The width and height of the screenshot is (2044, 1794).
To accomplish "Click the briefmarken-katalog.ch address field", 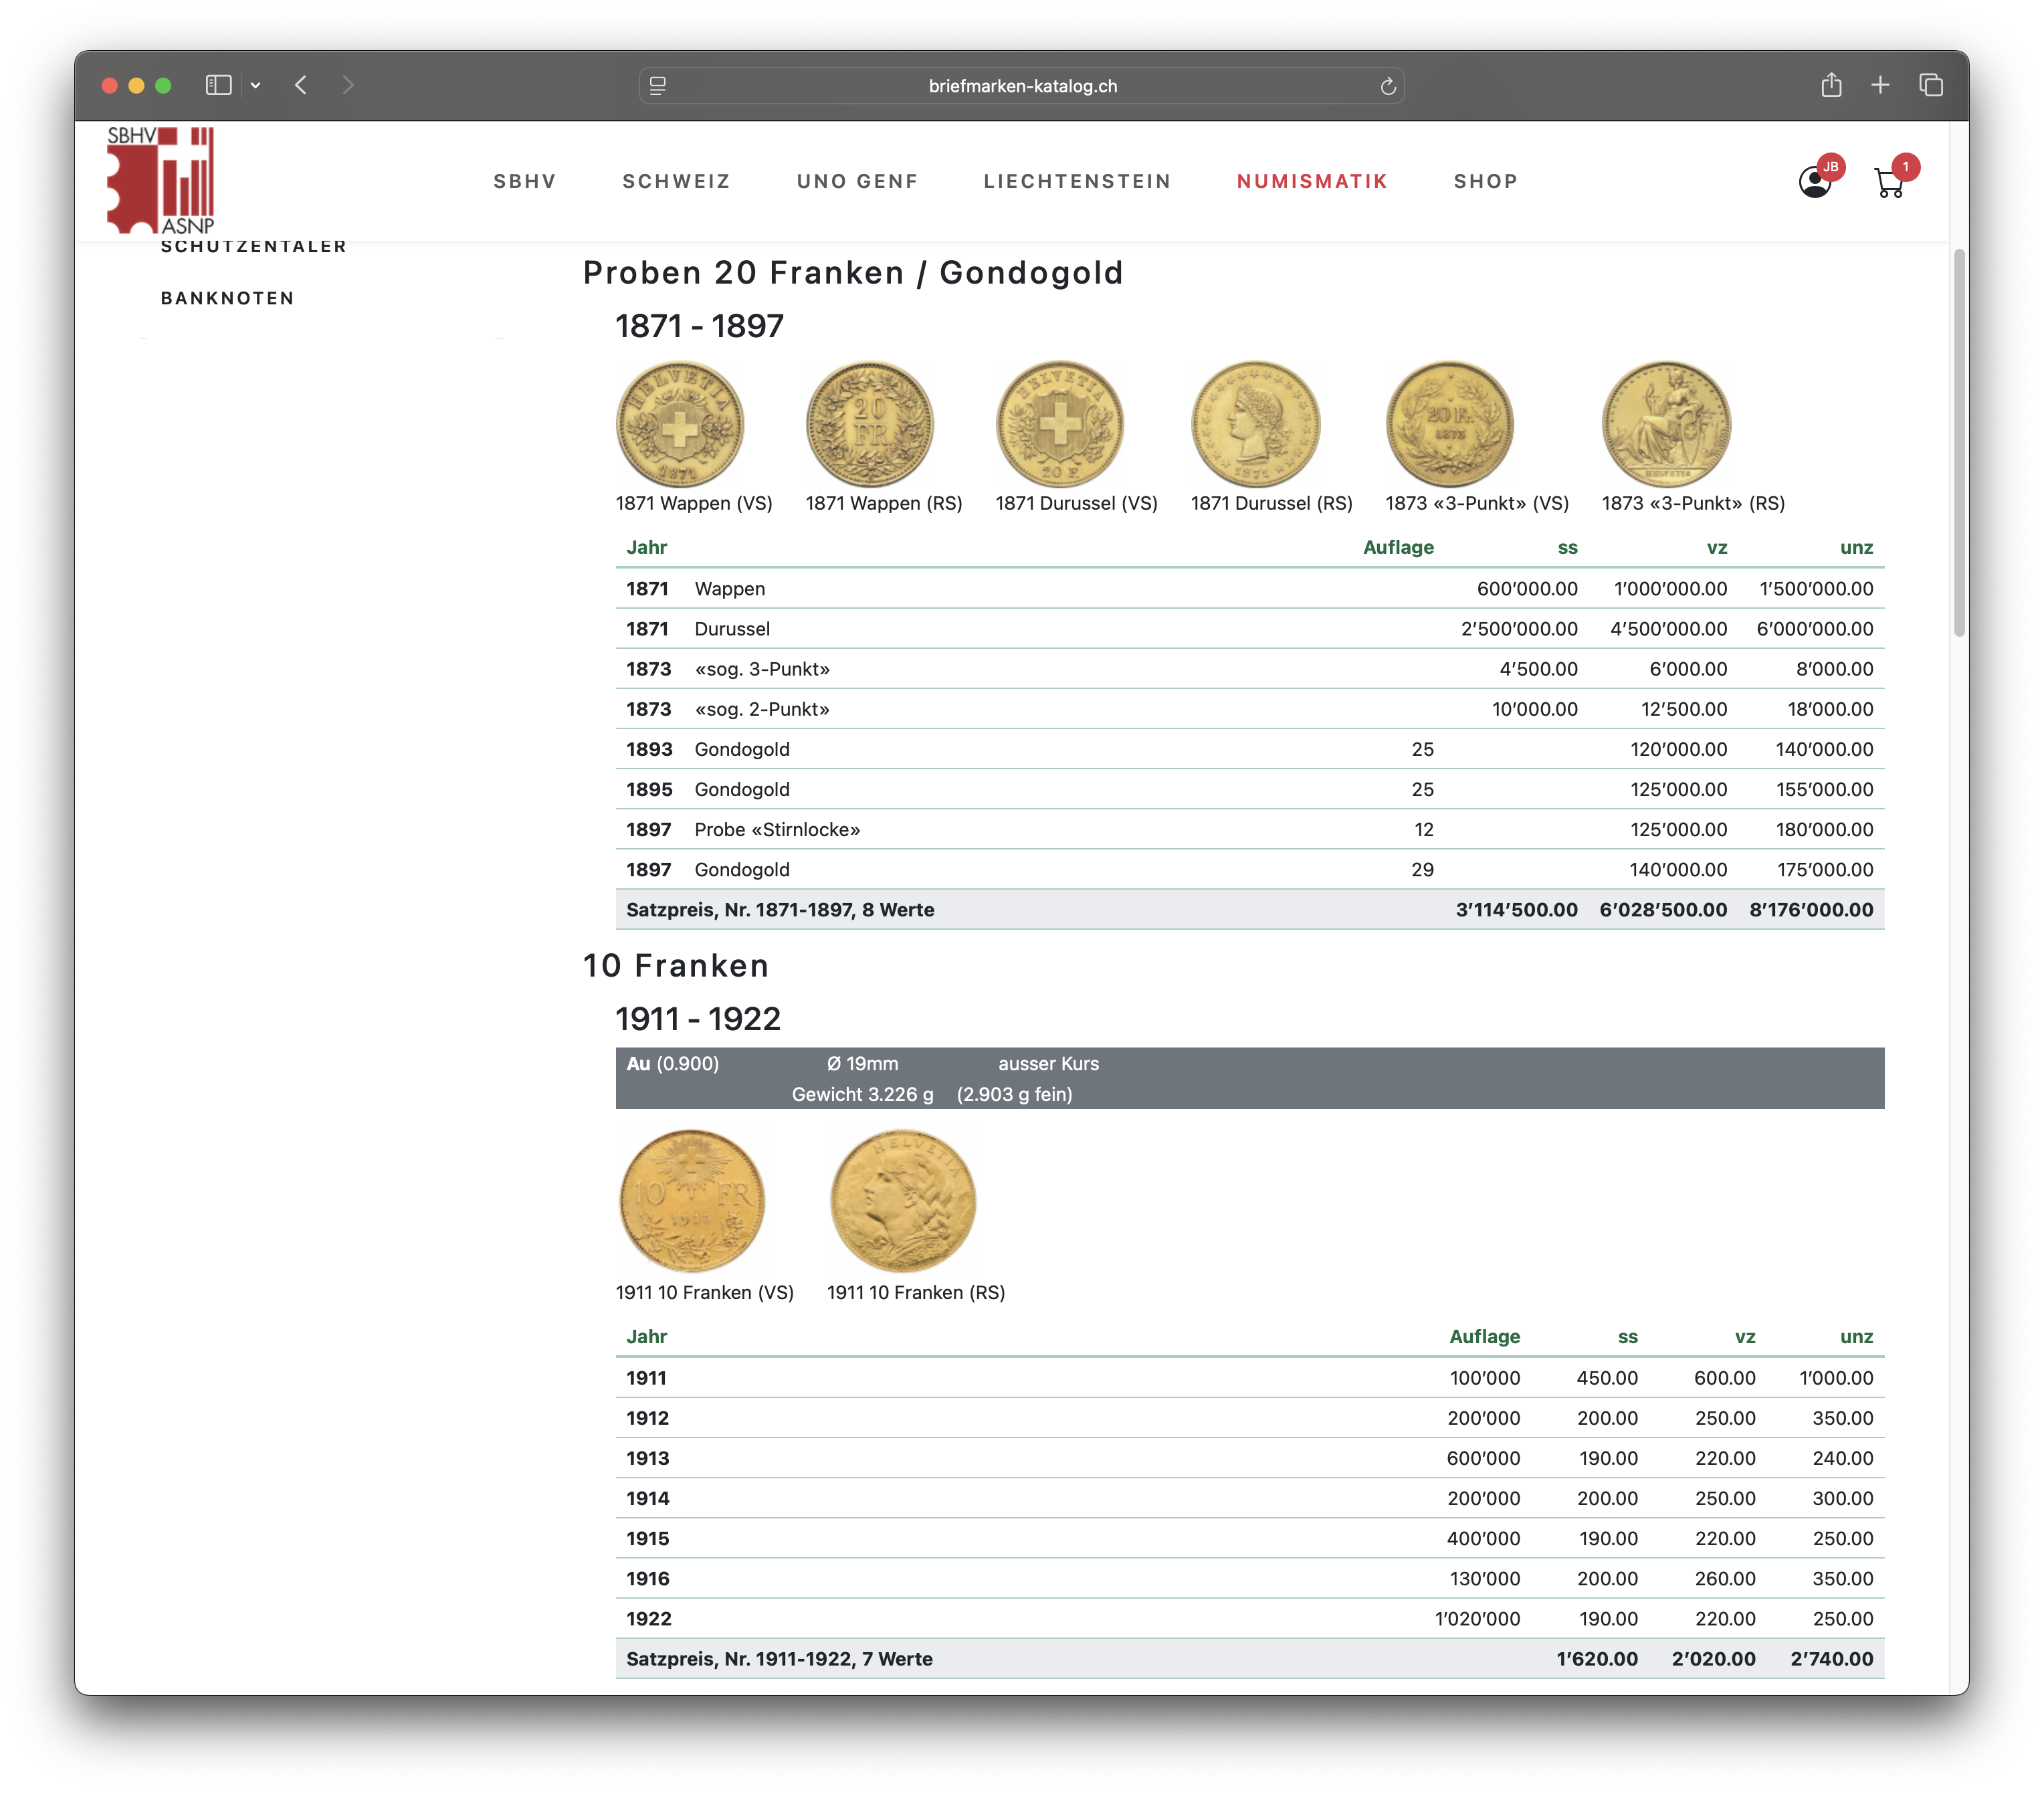I will click(x=1021, y=86).
